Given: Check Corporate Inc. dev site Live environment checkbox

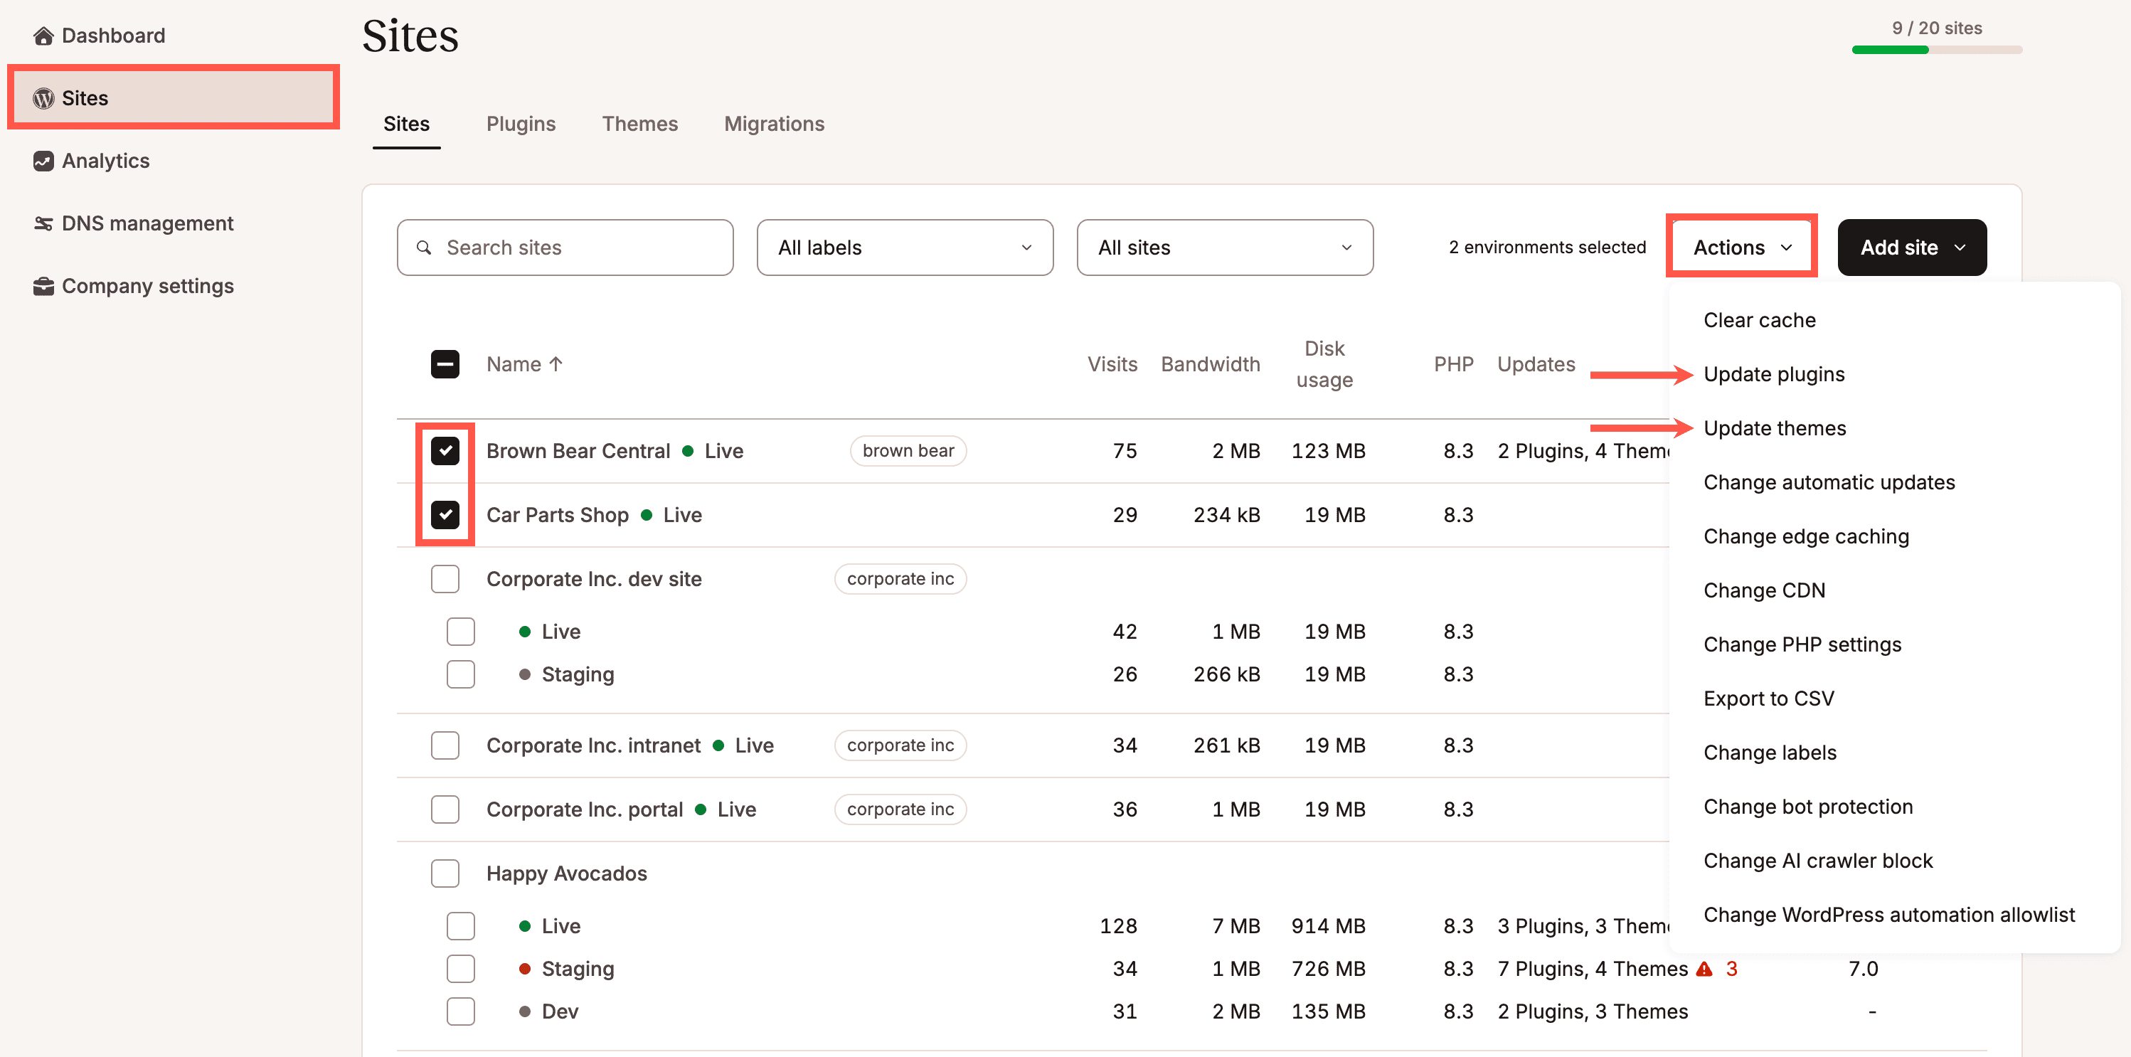Looking at the screenshot, I should [461, 631].
